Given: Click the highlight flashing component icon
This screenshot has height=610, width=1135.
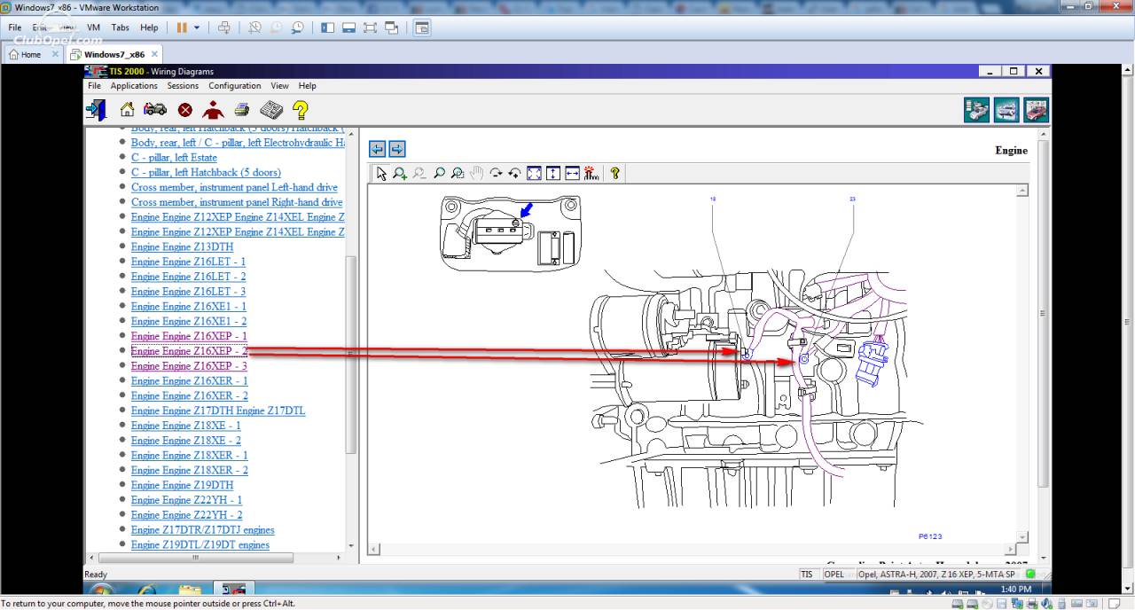Looking at the screenshot, I should (591, 174).
